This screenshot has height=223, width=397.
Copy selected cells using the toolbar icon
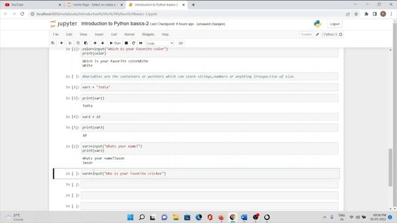pos(78,43)
